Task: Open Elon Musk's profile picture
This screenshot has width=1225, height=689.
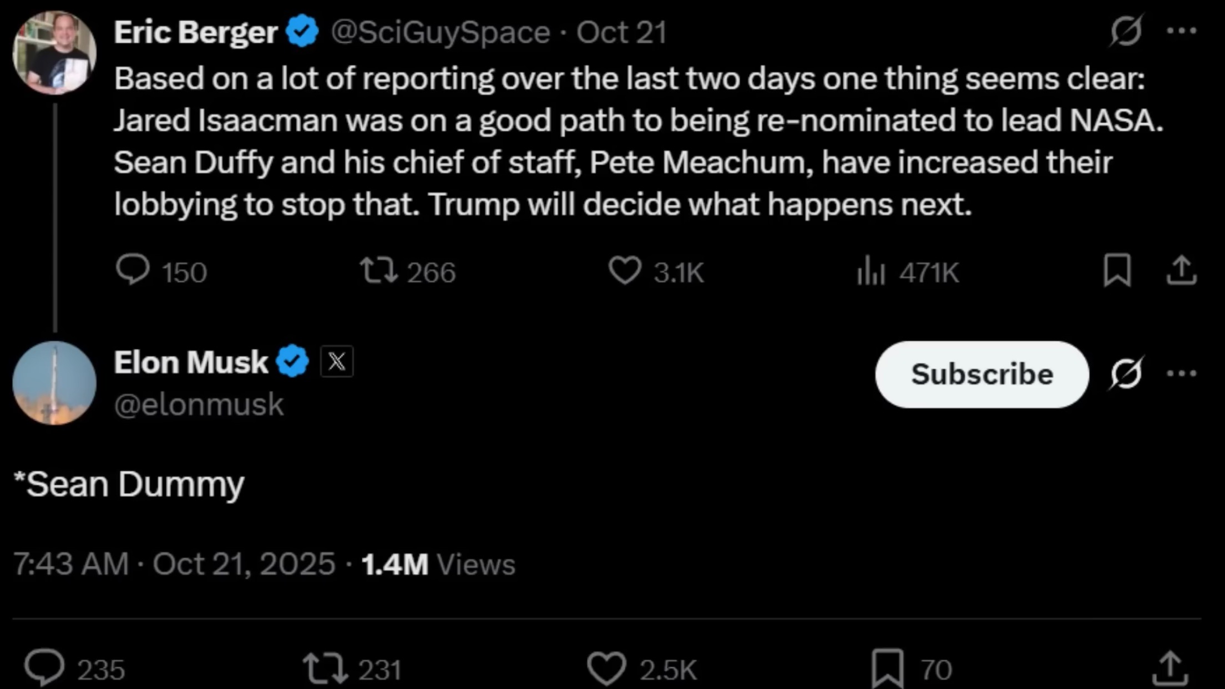Action: pyautogui.click(x=54, y=383)
